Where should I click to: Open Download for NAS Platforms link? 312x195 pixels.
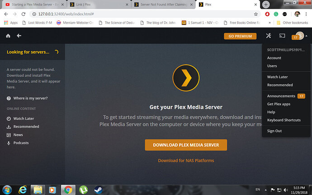coord(186,161)
